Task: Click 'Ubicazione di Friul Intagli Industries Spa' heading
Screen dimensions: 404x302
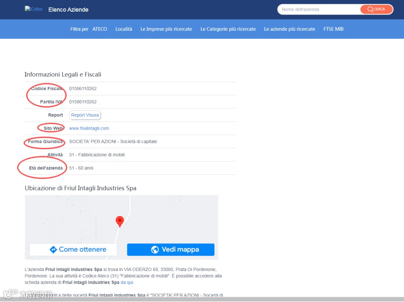Action: pyautogui.click(x=80, y=188)
